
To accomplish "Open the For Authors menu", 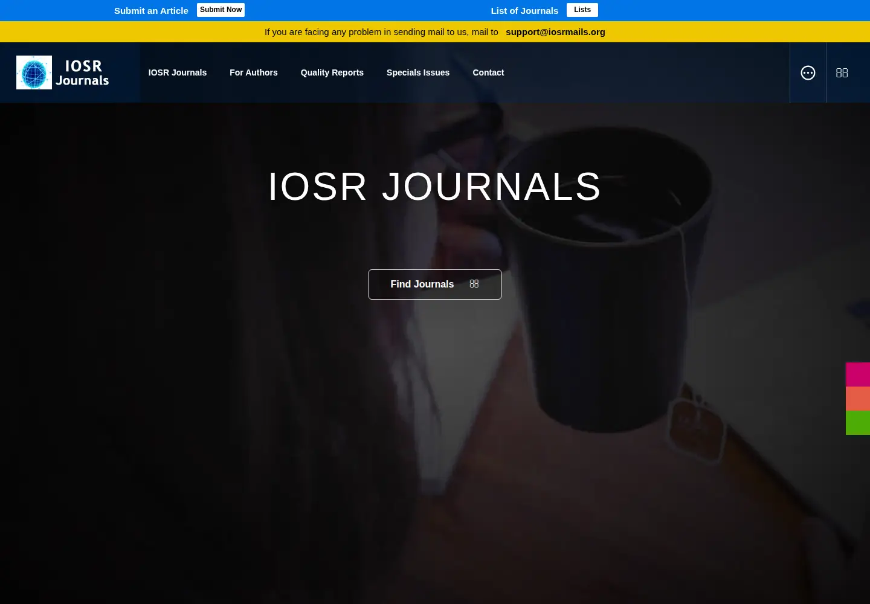I will pos(254,72).
